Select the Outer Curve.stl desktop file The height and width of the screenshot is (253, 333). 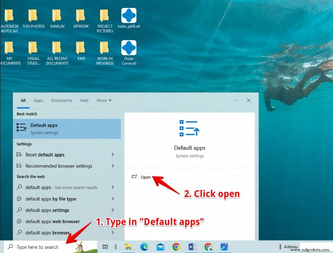129,53
